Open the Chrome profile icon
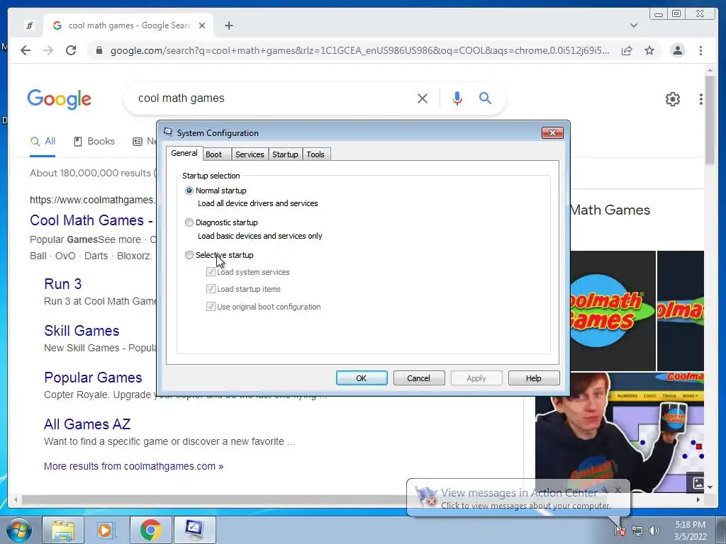The image size is (726, 544). 678,50
